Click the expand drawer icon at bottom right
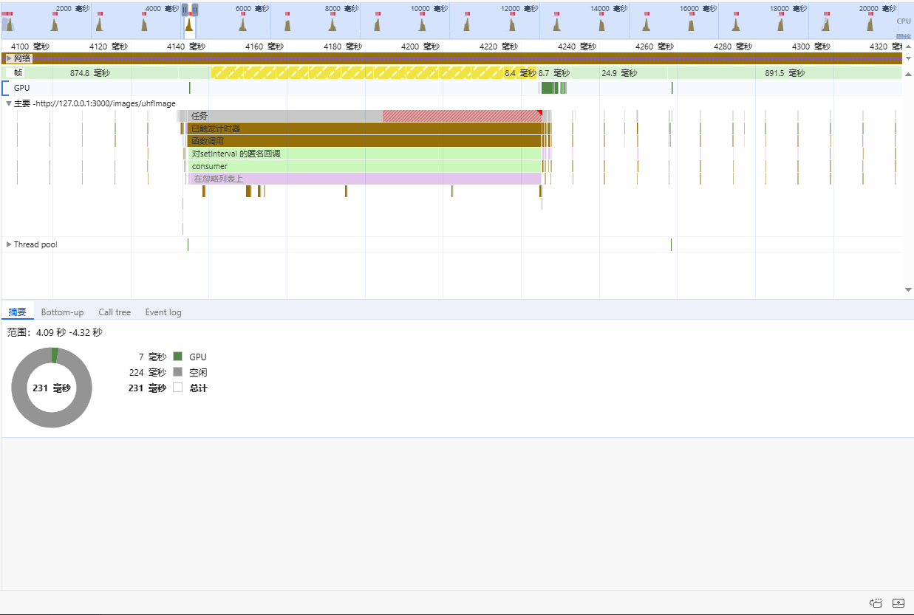The height and width of the screenshot is (615, 914). click(898, 602)
